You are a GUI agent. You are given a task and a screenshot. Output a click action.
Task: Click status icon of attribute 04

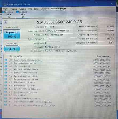(x=6, y=69)
